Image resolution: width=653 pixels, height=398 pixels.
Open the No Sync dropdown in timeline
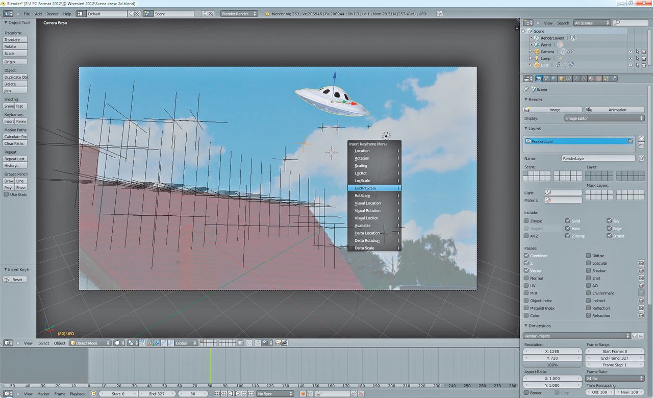[x=275, y=393]
